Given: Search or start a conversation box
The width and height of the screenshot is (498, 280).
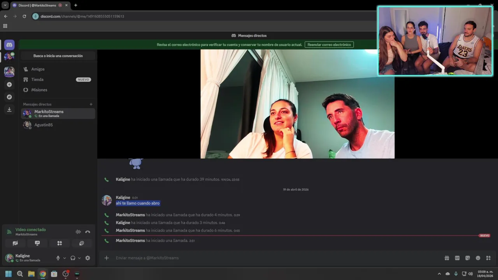Looking at the screenshot, I should tap(58, 56).
